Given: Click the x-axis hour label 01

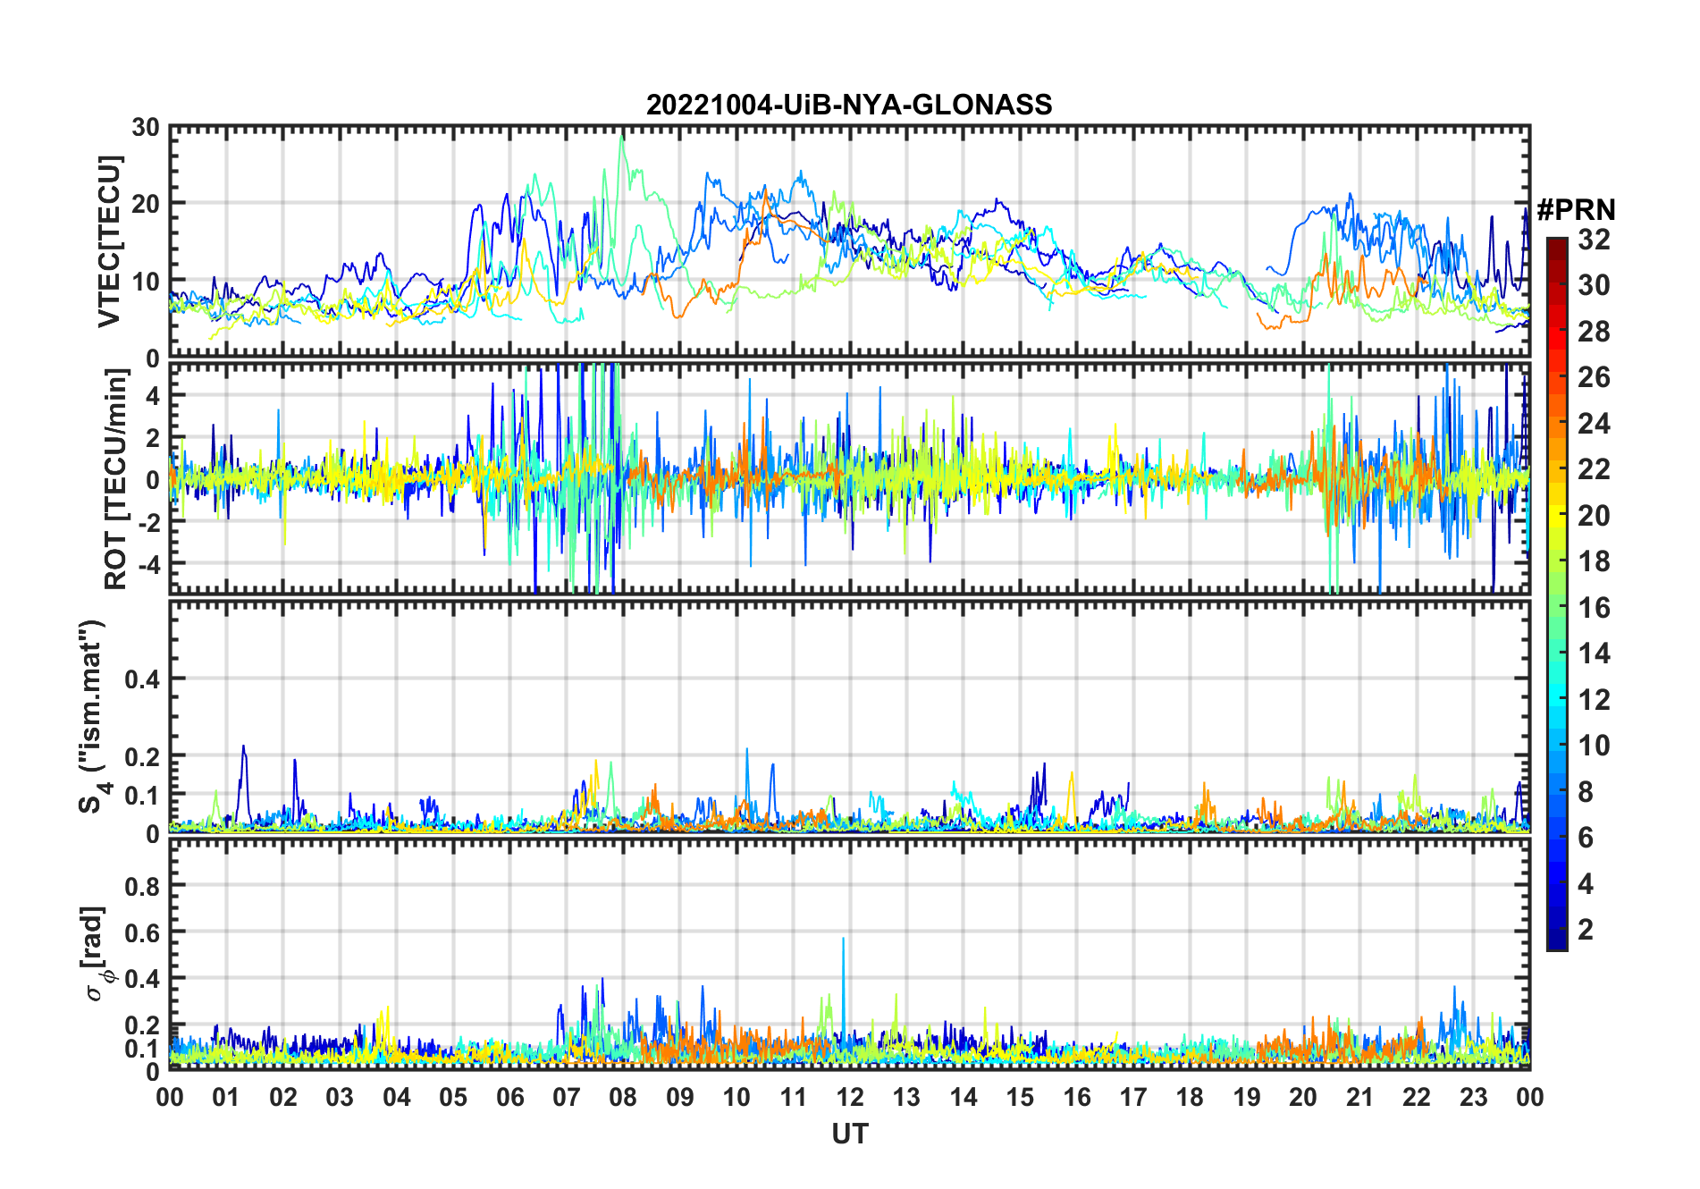Looking at the screenshot, I should pyautogui.click(x=226, y=1097).
